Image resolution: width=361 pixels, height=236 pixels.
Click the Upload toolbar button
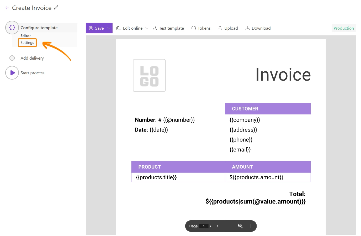point(228,28)
